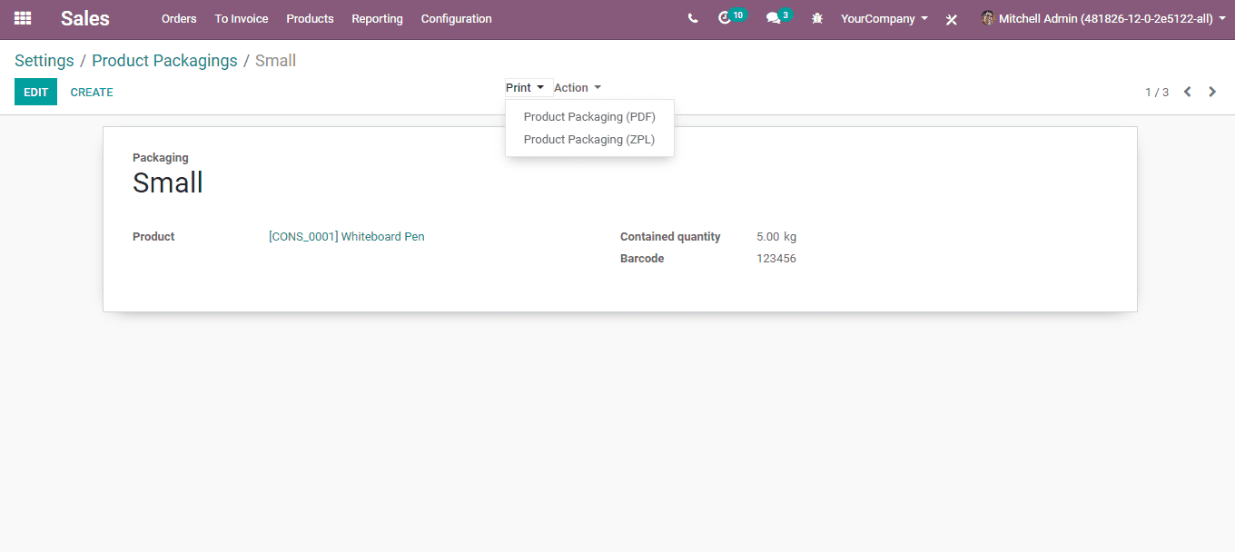1235x552 pixels.
Task: Open the Action dropdown
Action: click(578, 88)
